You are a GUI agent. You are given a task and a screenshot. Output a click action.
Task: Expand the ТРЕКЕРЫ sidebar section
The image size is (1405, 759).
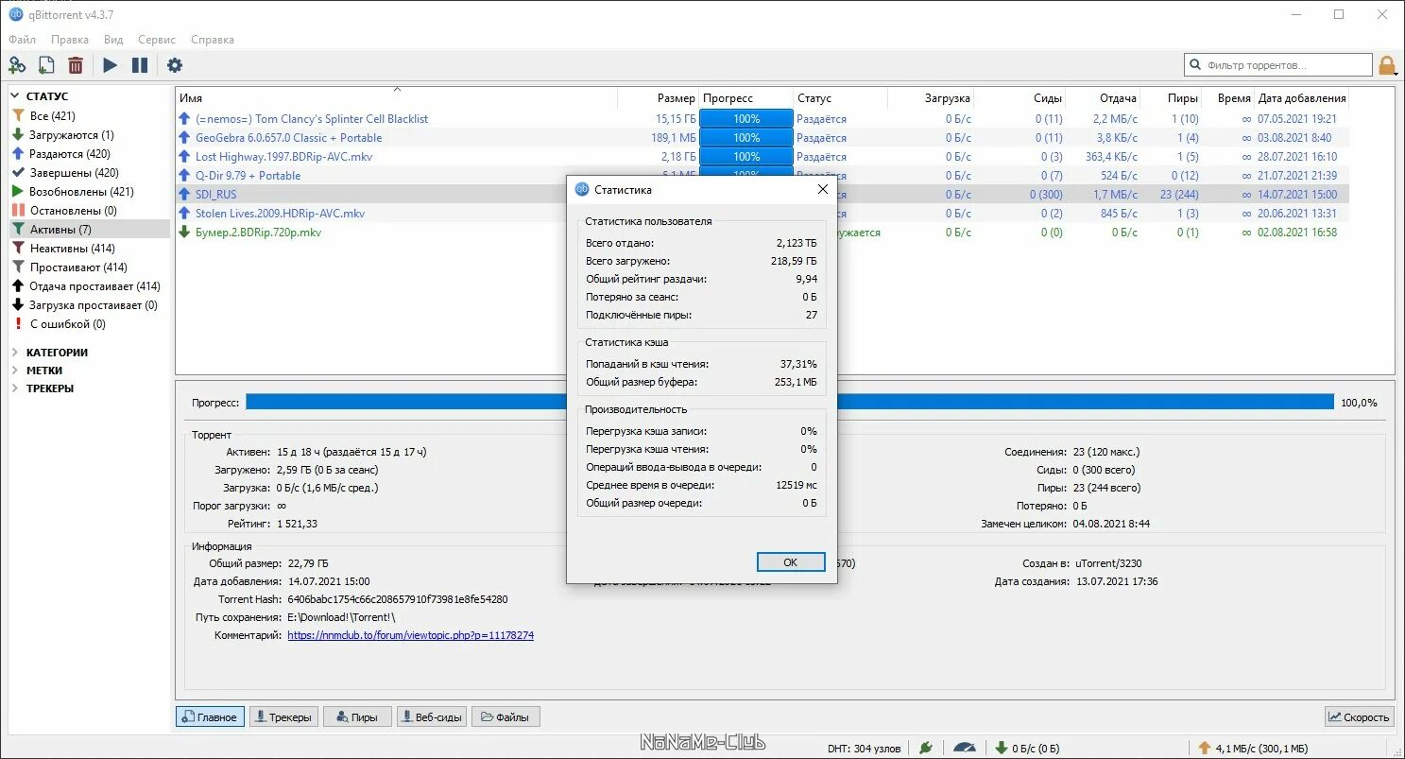(x=16, y=388)
